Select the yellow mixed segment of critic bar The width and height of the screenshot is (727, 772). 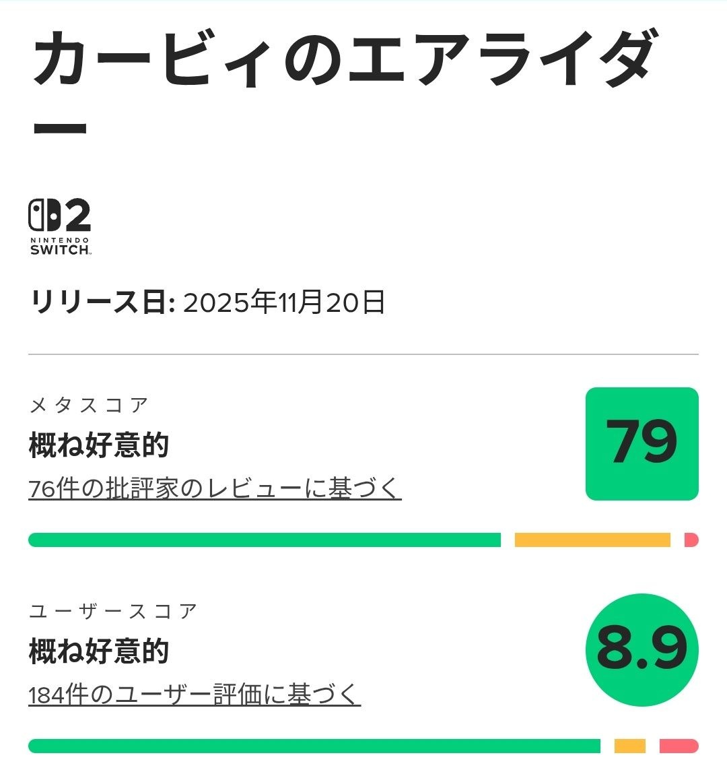click(592, 540)
